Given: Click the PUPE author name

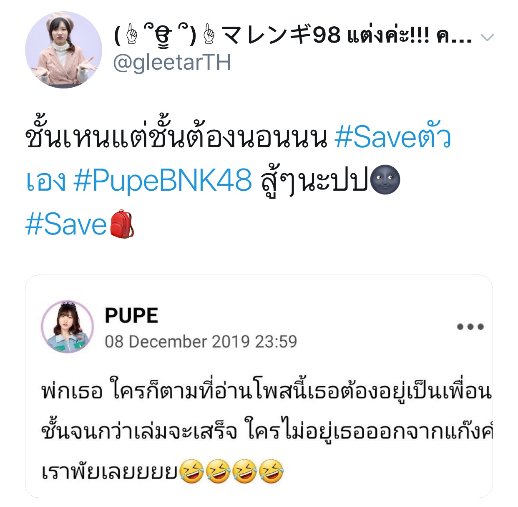Looking at the screenshot, I should tap(131, 315).
